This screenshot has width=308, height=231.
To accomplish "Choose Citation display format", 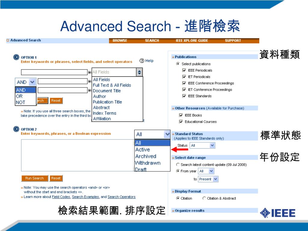I will (178, 198).
